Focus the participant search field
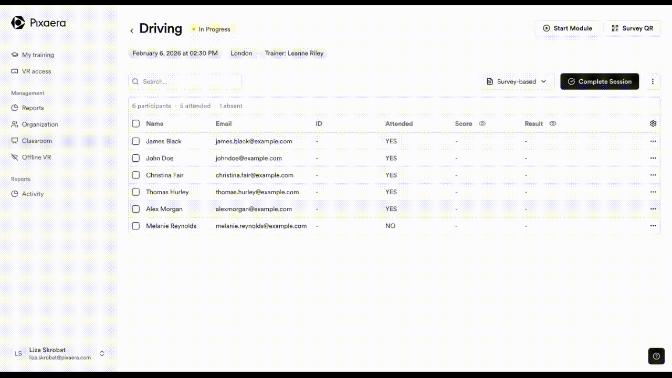Image resolution: width=672 pixels, height=378 pixels. pos(189,82)
